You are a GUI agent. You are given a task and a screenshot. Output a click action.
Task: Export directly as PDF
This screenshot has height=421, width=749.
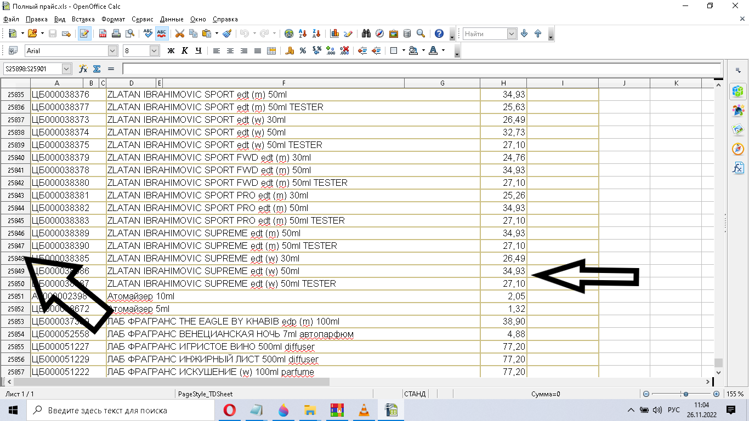103,33
